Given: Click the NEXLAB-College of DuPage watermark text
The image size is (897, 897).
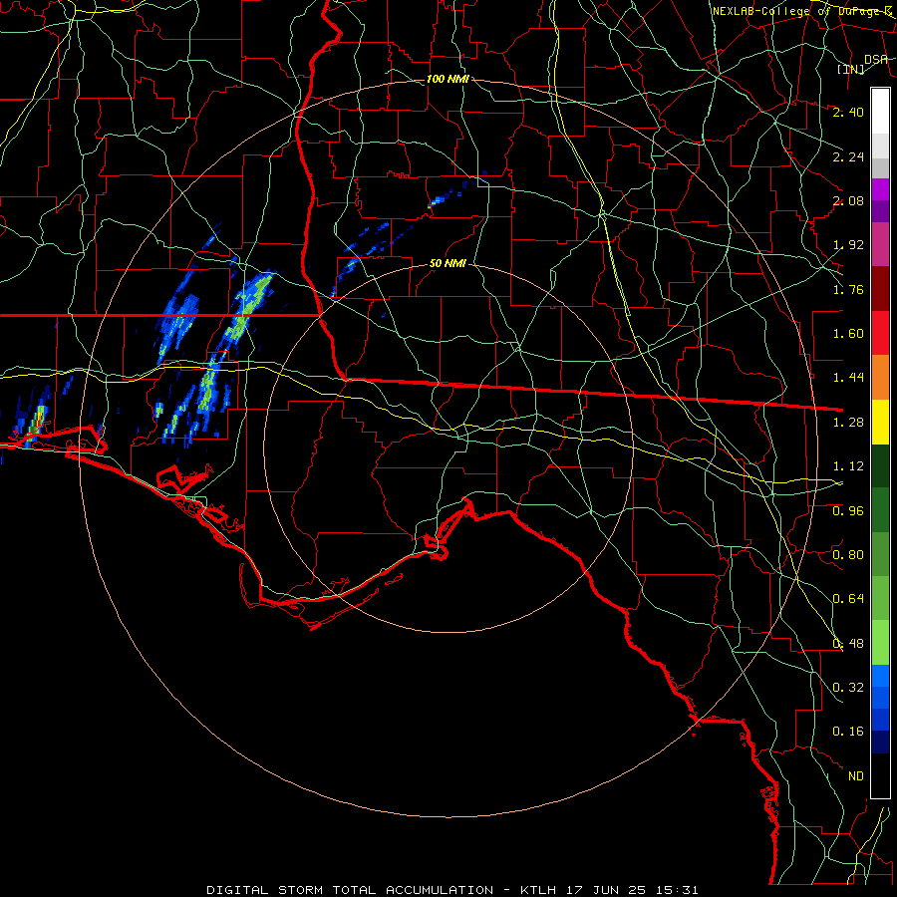Looking at the screenshot, I should (x=803, y=11).
